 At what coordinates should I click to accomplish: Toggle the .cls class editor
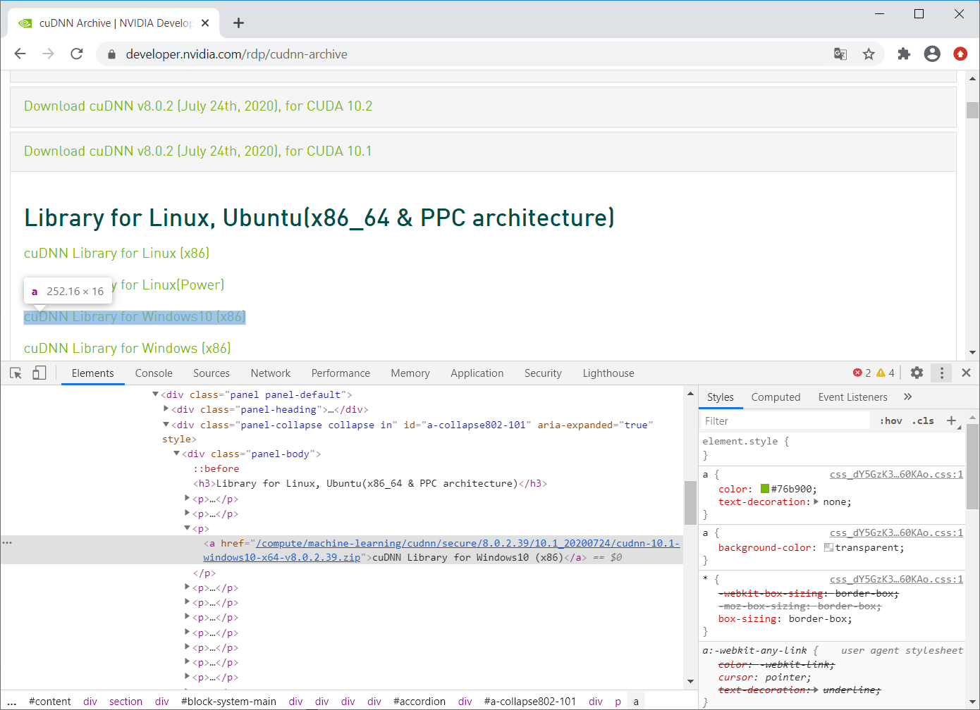(x=923, y=421)
